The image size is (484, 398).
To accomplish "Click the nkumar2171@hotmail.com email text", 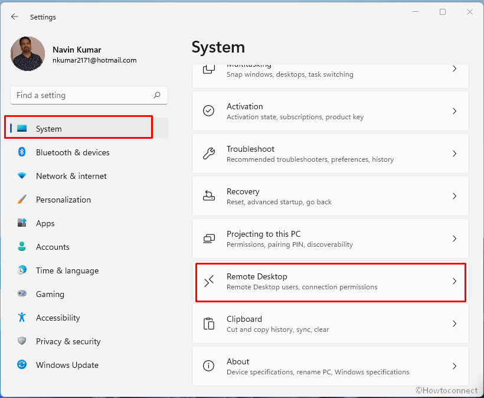I will pos(94,60).
